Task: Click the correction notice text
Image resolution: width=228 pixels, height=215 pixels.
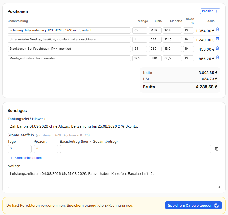Action: click(x=70, y=206)
